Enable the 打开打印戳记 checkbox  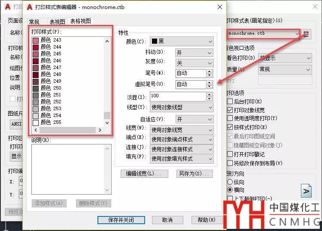pyautogui.click(x=230, y=154)
